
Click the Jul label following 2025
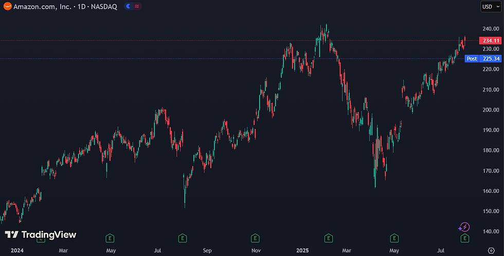441,250
